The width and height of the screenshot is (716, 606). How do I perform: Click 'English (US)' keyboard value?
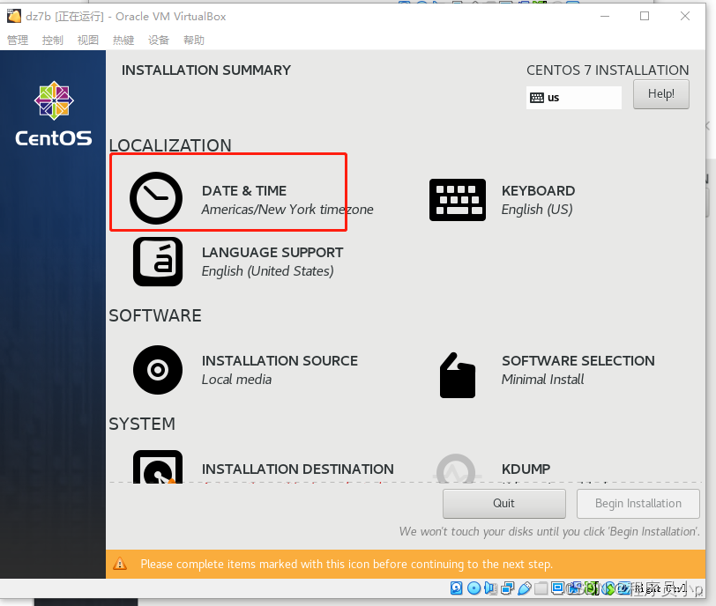tap(537, 210)
